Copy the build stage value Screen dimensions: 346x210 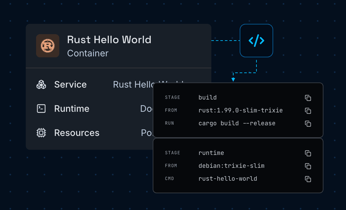(x=308, y=98)
